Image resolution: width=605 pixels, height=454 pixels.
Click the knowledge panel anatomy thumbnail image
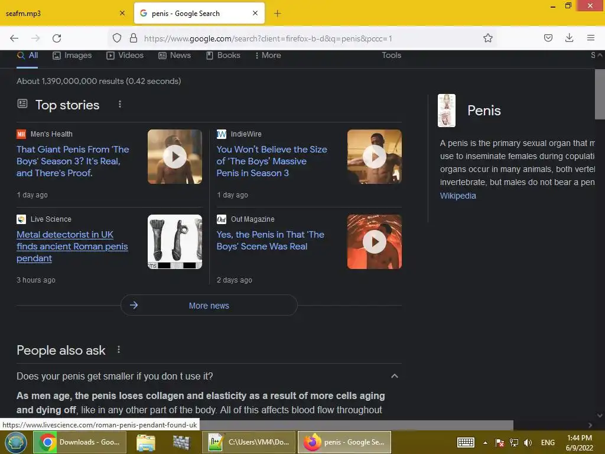[447, 111]
